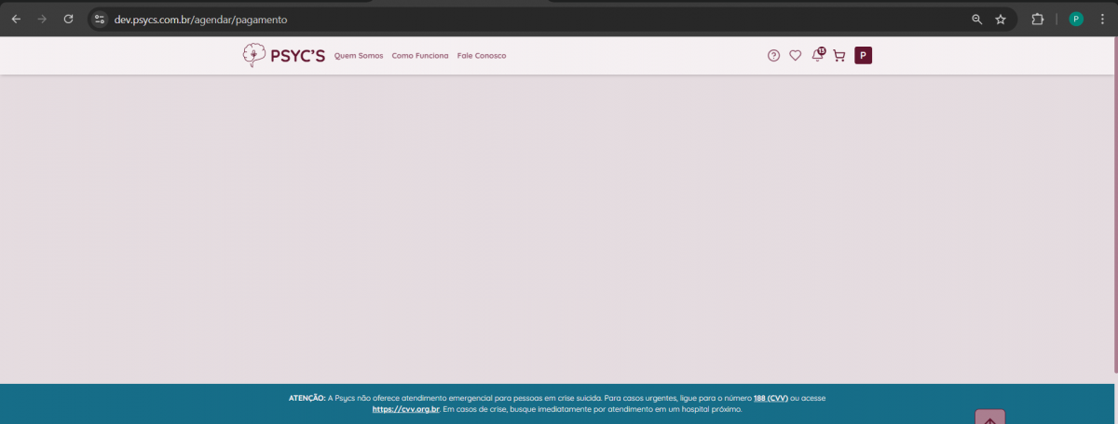Click the browser back arrow
1118x424 pixels.
pyautogui.click(x=16, y=19)
